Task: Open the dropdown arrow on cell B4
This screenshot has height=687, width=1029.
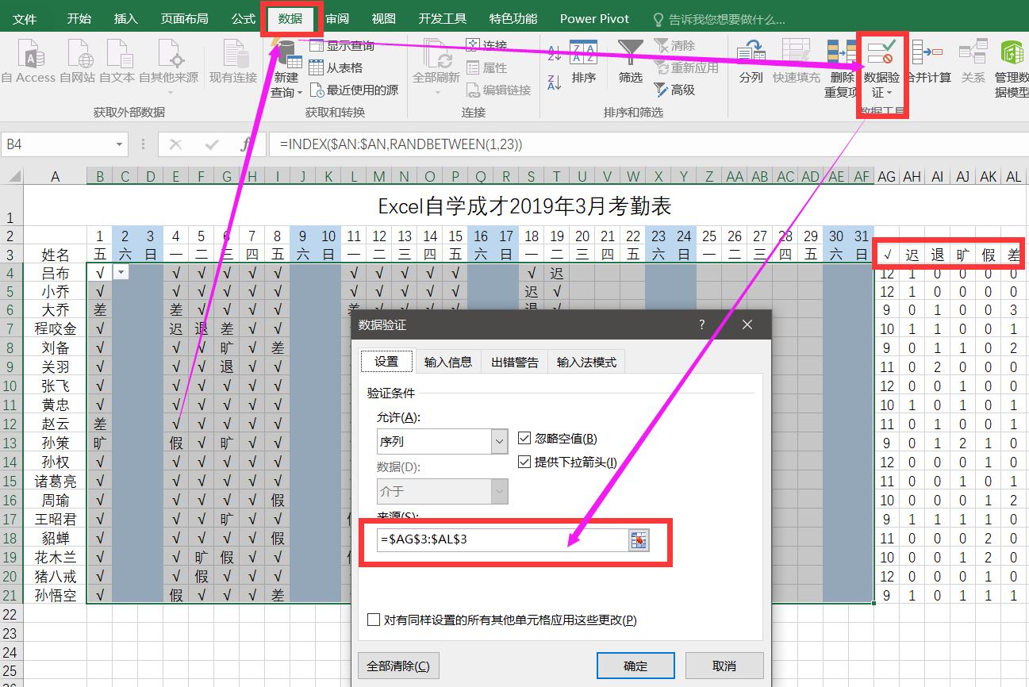Action: pos(121,272)
